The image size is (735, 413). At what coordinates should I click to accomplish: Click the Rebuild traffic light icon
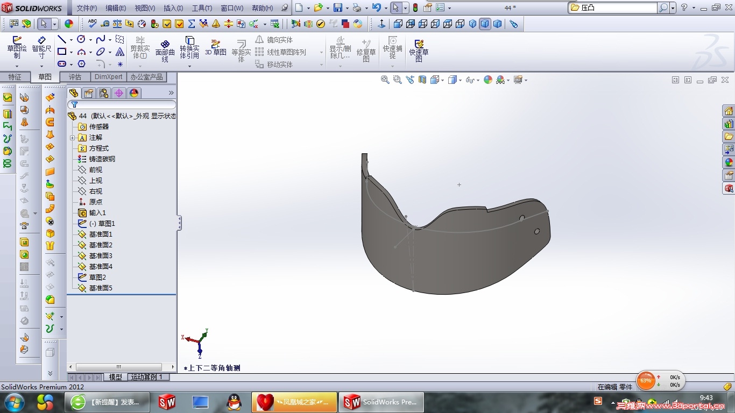click(x=415, y=8)
